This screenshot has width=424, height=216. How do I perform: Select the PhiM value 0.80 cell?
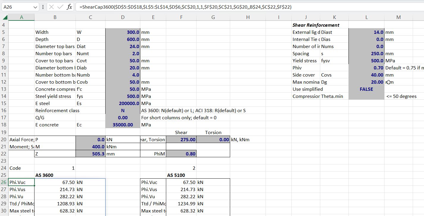181,154
